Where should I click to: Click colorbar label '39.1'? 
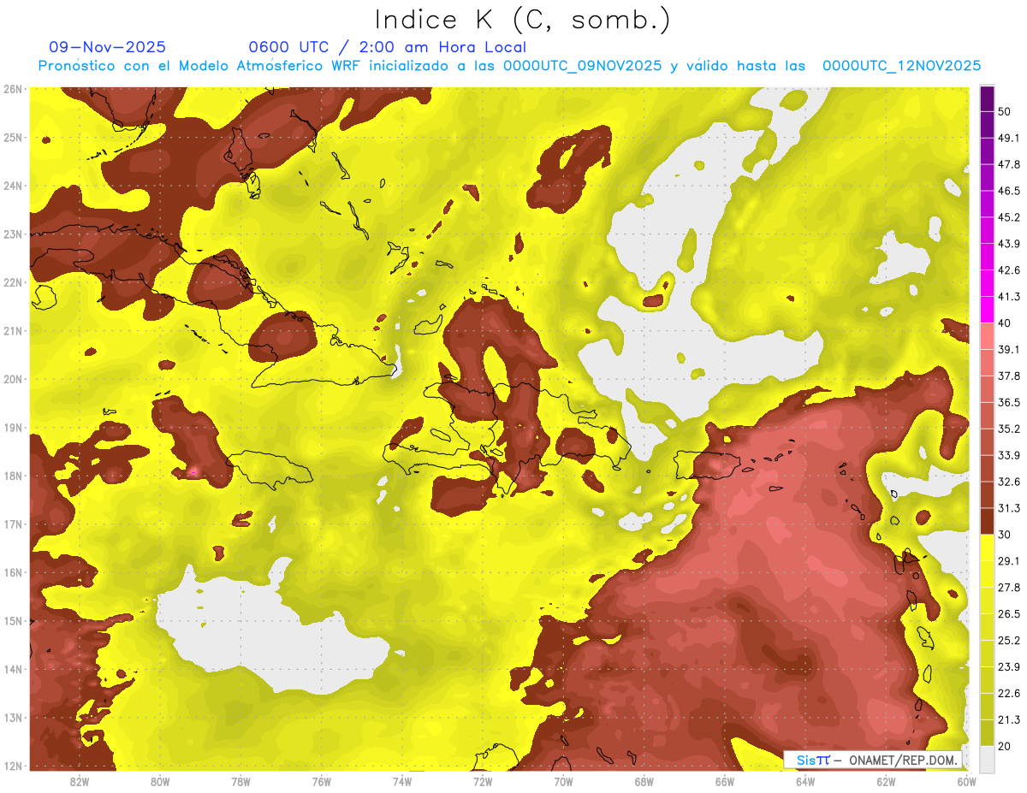[x=1009, y=349]
